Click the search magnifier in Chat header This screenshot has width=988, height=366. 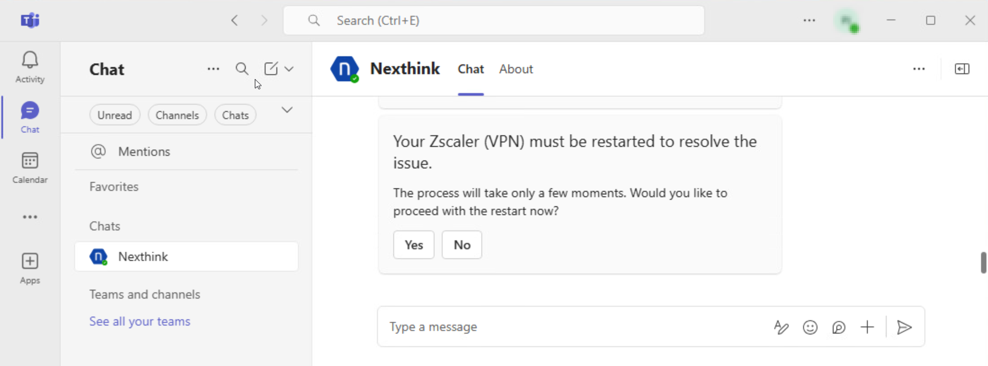click(241, 69)
